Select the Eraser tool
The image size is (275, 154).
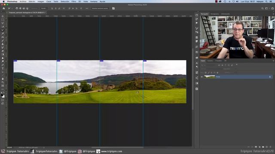(3, 51)
